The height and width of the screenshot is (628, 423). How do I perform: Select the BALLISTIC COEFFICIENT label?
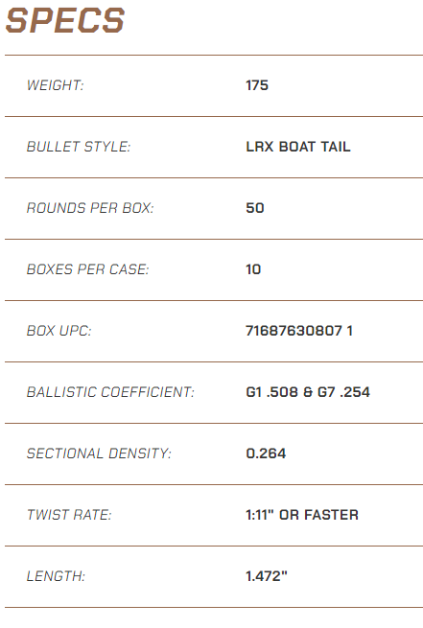coord(110,392)
